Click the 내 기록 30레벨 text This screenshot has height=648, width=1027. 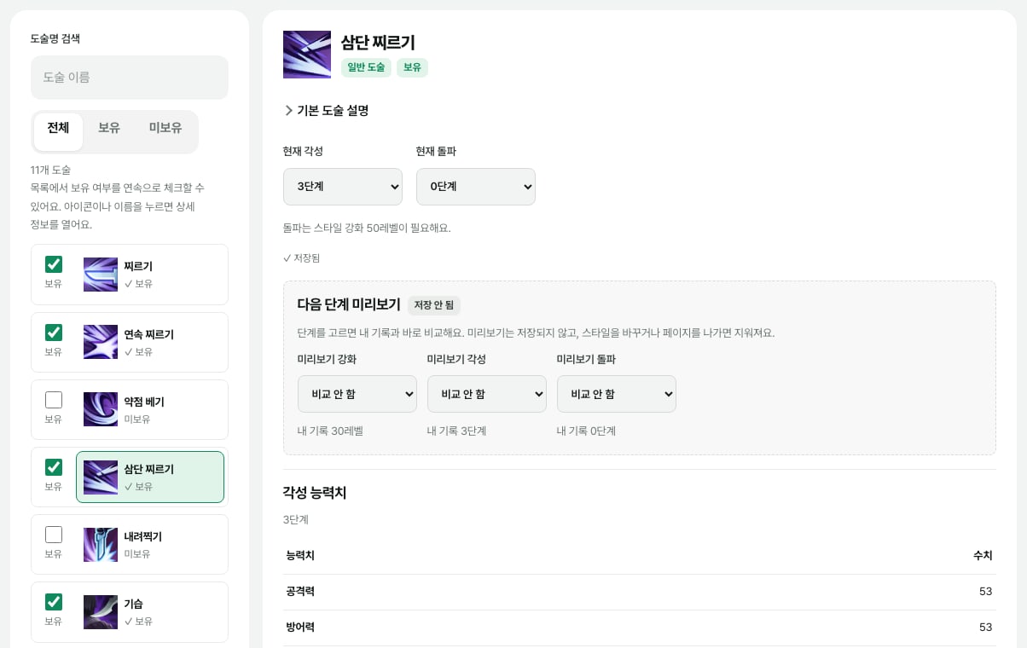click(x=330, y=431)
